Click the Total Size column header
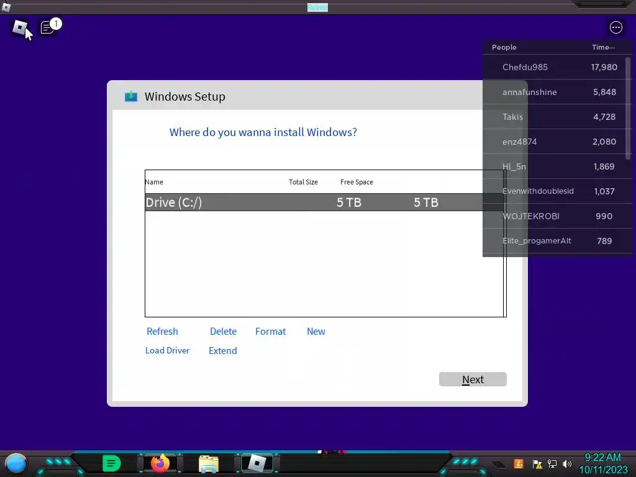The width and height of the screenshot is (636, 477). pos(303,182)
